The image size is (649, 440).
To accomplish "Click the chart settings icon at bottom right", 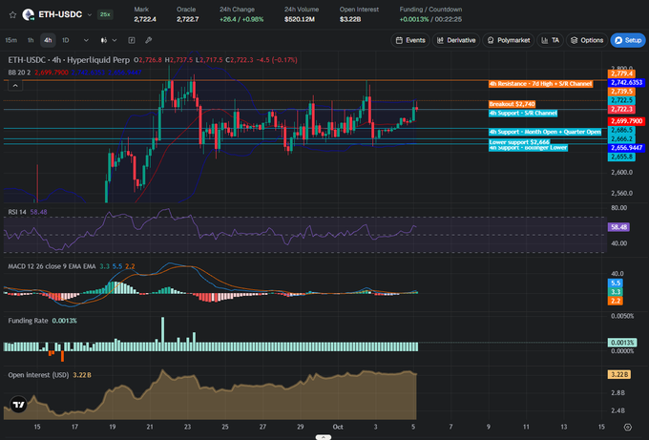I will pyautogui.click(x=628, y=428).
